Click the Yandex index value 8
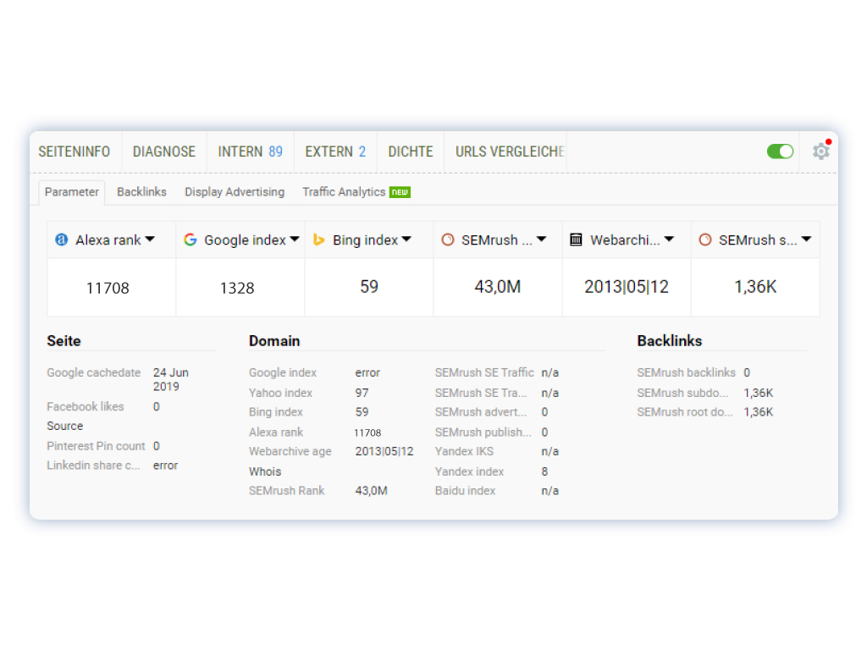Viewport: 867px width, 650px height. pos(544,471)
